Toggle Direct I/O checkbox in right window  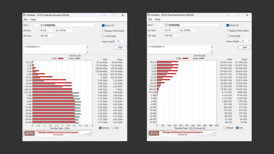(227, 25)
